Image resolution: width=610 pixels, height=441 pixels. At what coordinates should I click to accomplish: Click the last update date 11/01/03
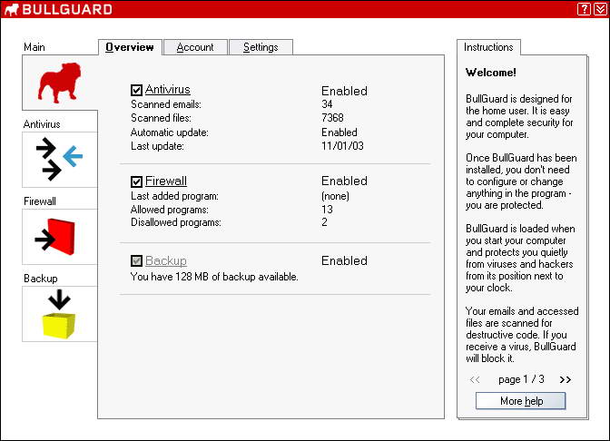(343, 146)
